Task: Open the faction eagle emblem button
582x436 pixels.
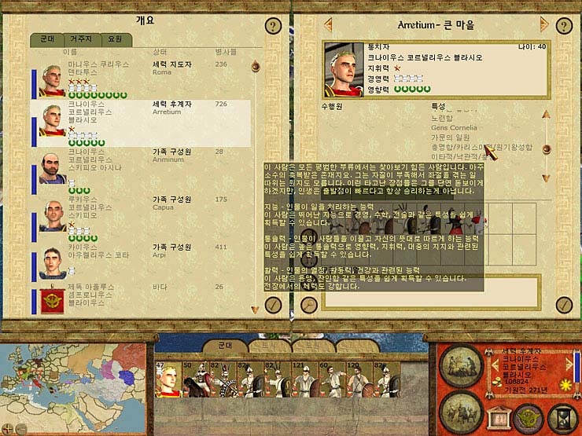Action: click(529, 418)
